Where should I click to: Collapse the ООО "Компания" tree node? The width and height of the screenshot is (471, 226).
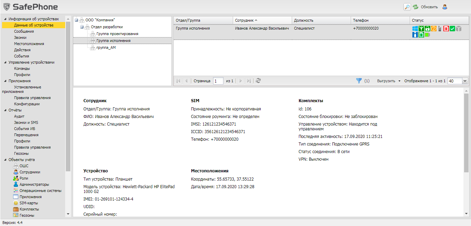click(77, 20)
